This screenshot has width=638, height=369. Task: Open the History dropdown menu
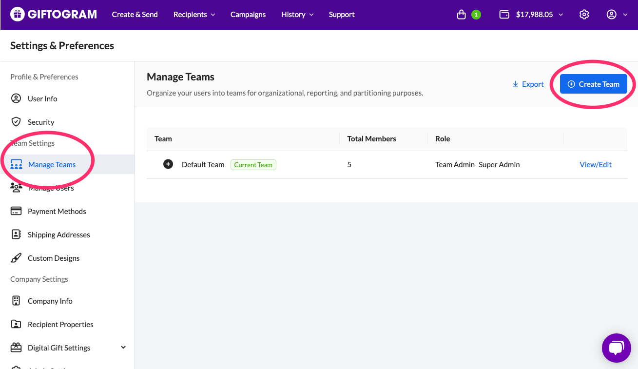[297, 15]
